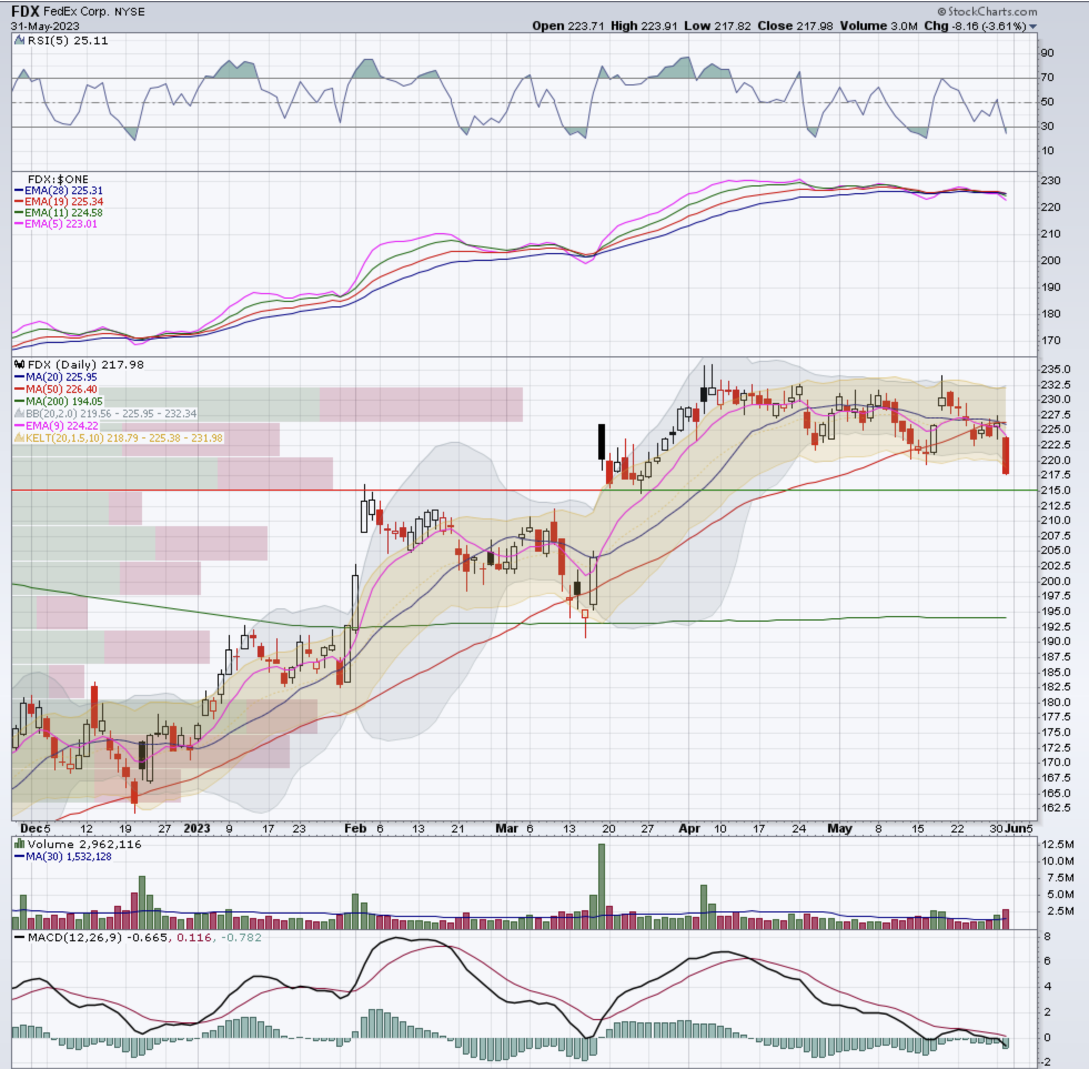The height and width of the screenshot is (1069, 1089).
Task: Click the Apr date axis label
Action: [689, 828]
